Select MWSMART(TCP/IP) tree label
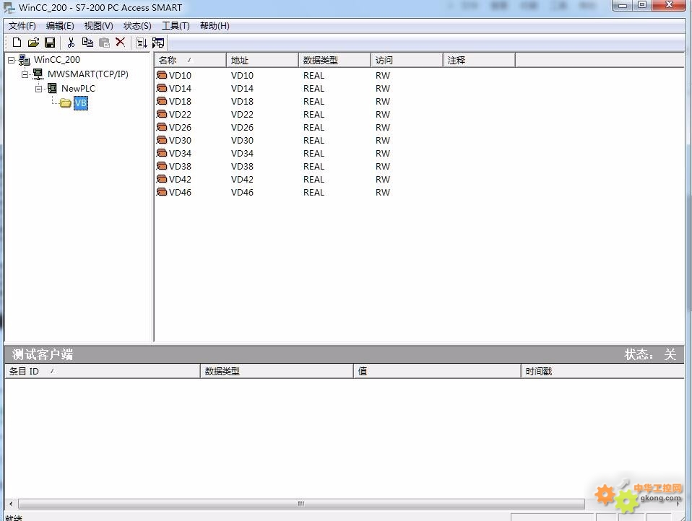Screen dimensions: 692x521 [x=88, y=74]
